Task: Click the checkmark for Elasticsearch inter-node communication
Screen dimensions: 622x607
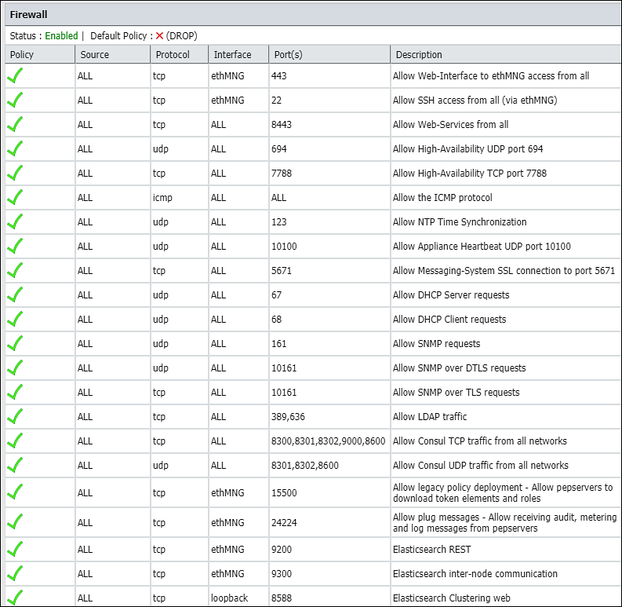Action: pyautogui.click(x=15, y=572)
